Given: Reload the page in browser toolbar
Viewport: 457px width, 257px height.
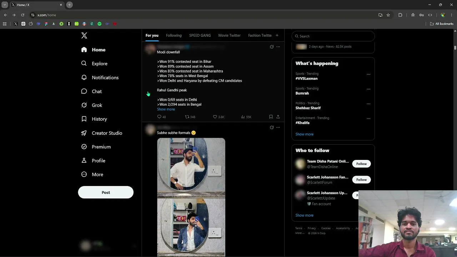Looking at the screenshot, I should point(22,15).
